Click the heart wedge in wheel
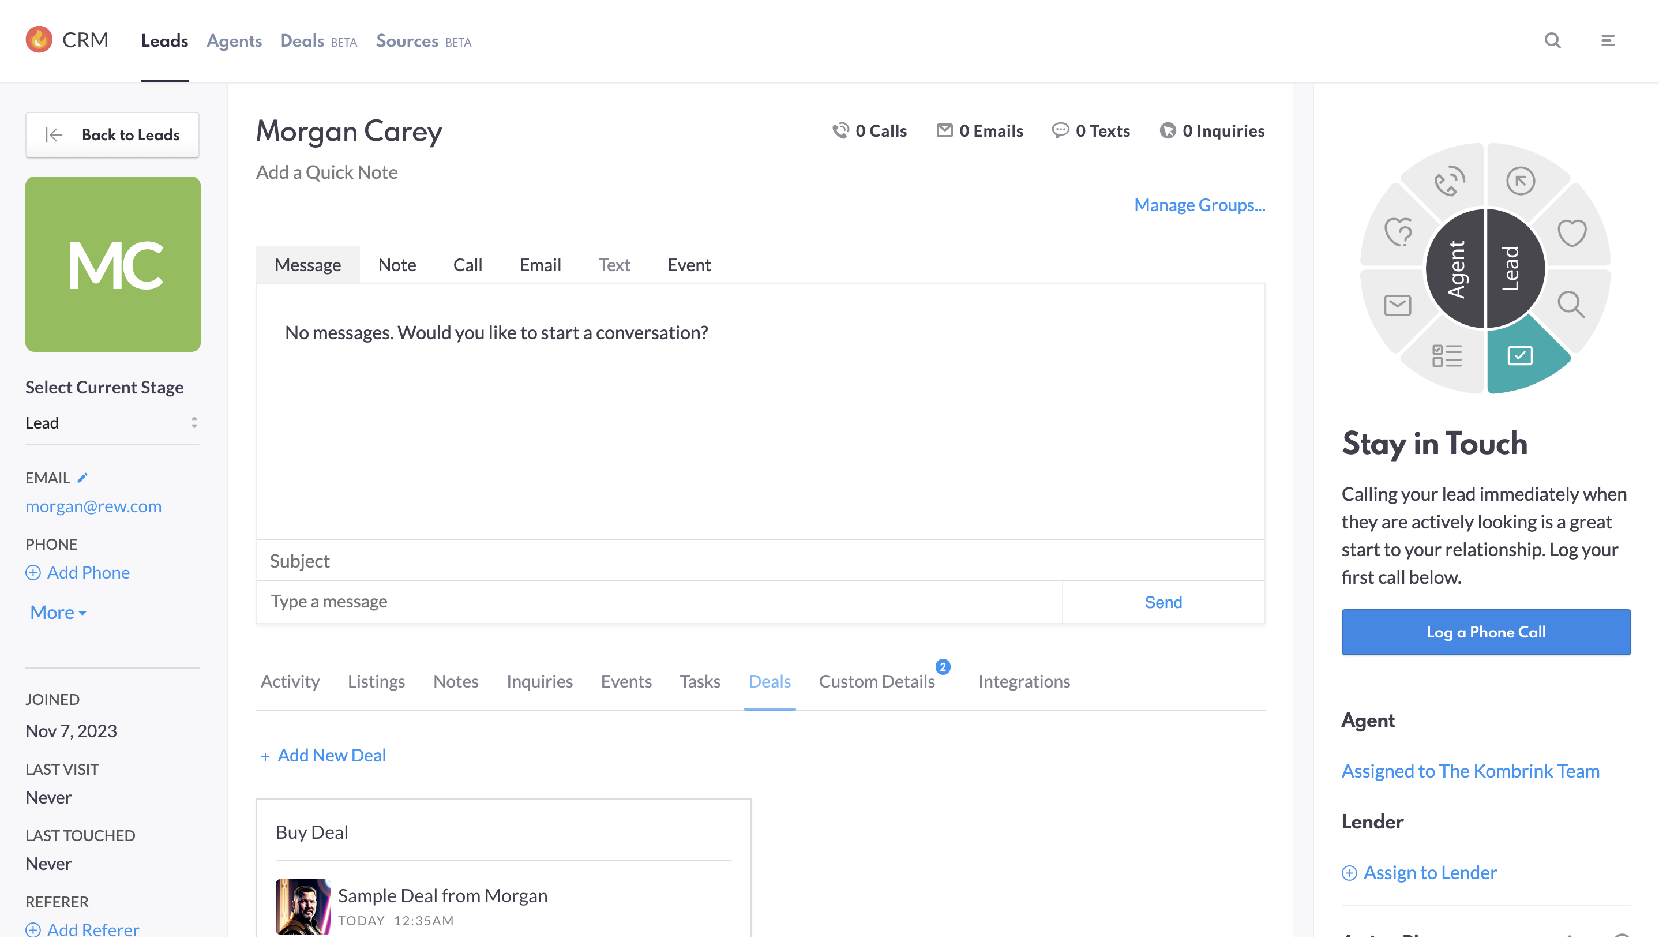 (1571, 232)
